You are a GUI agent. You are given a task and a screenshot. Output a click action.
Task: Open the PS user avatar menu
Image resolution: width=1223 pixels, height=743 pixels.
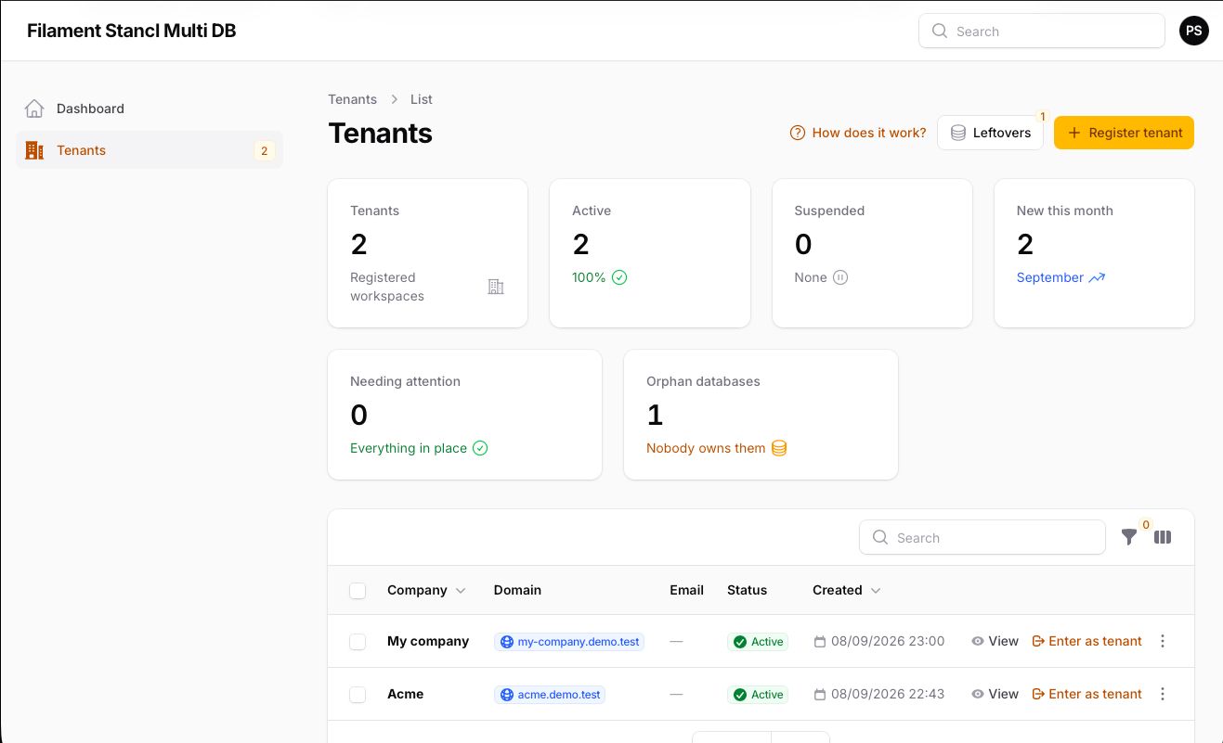1194,31
